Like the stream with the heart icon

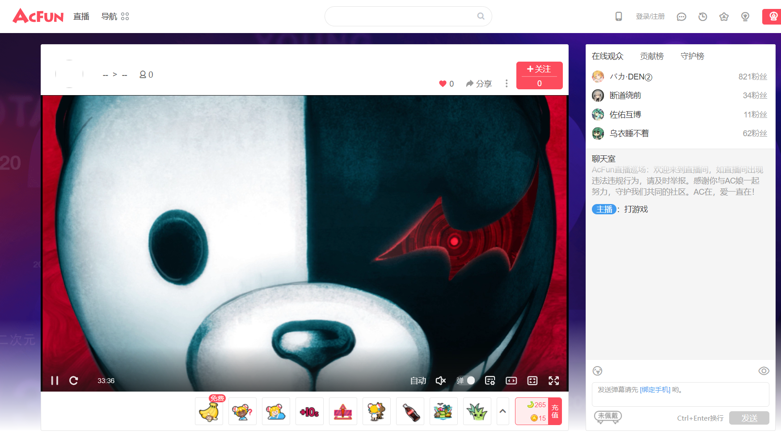[x=443, y=83]
